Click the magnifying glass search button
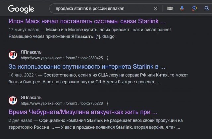 tap(207, 8)
